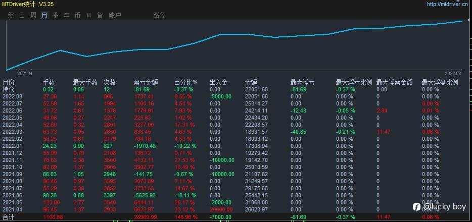Click max floating loss -40.85 for 2022.03

[x=298, y=132]
